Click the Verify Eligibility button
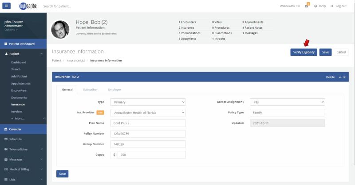This screenshot has height=185, width=355. tap(304, 52)
